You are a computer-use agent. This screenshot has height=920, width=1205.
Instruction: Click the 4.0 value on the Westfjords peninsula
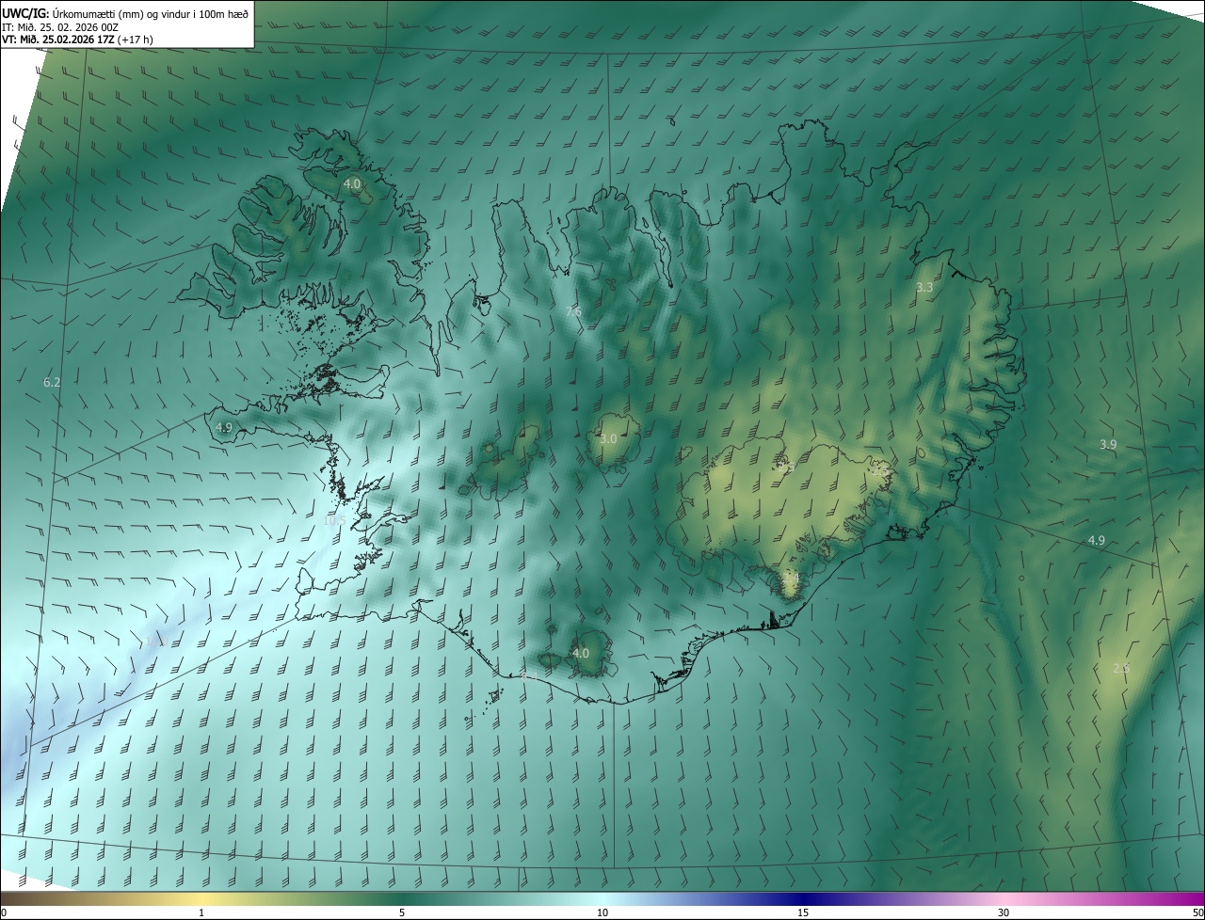click(352, 183)
